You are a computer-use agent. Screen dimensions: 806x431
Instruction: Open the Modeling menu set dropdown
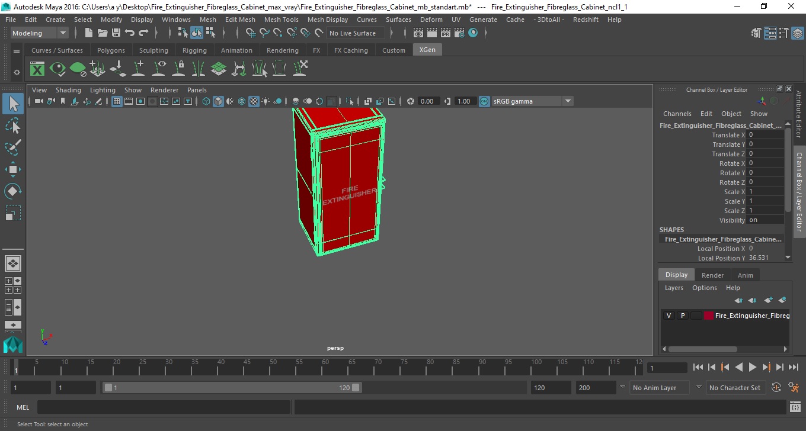pyautogui.click(x=40, y=33)
